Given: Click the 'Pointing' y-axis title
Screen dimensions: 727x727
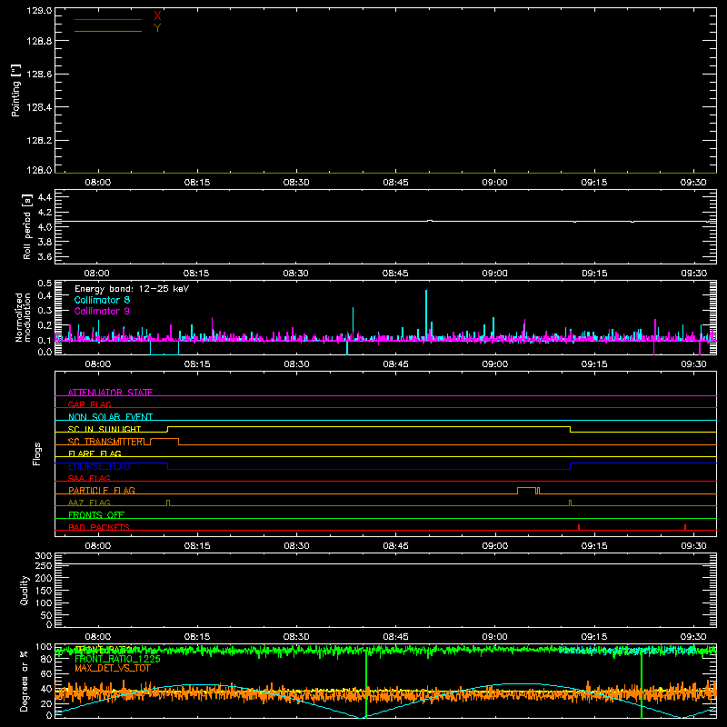Looking at the screenshot, I should pos(15,90).
